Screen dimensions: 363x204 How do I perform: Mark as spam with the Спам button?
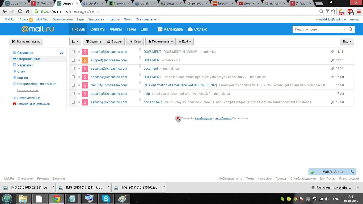tap(135, 41)
